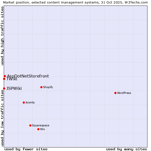
Task: Select the Squarespace label text
Action: click(x=41, y=125)
